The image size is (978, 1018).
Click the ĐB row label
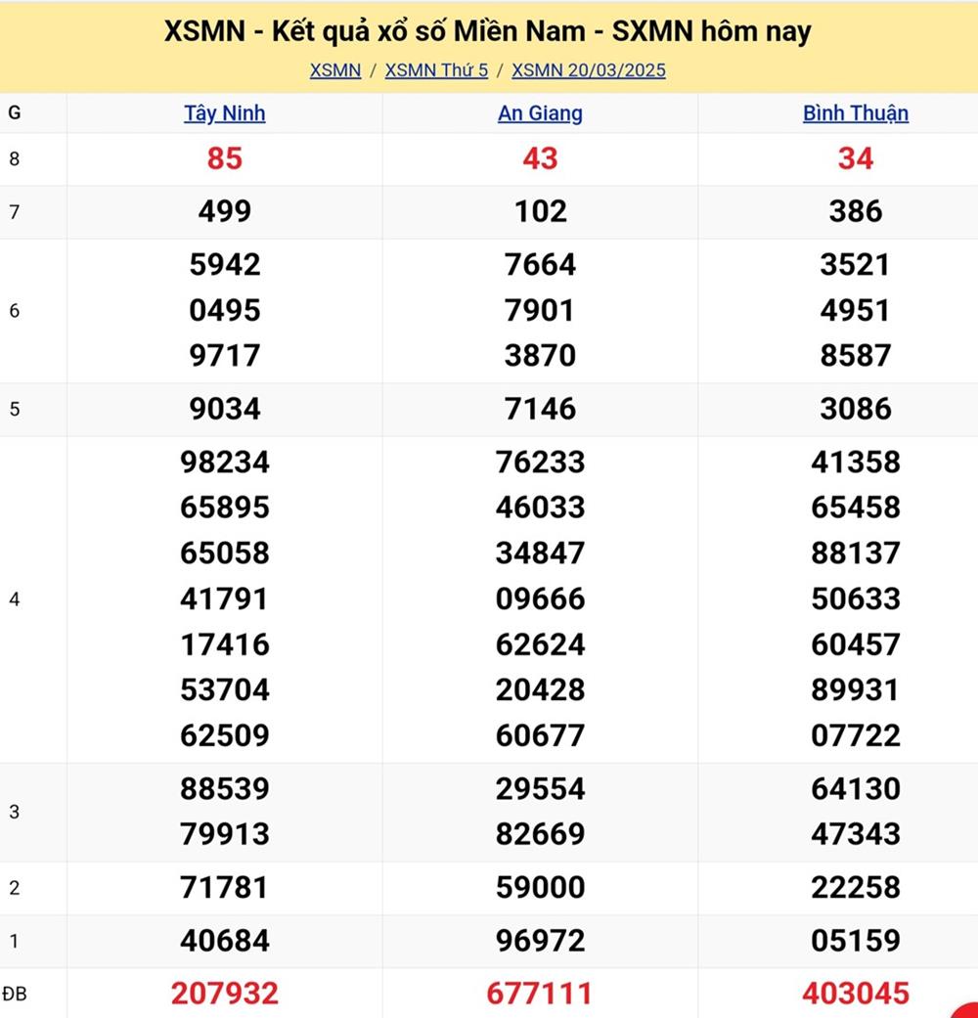tap(15, 995)
